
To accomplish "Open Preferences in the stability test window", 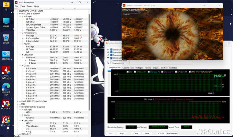I will 172,133.
